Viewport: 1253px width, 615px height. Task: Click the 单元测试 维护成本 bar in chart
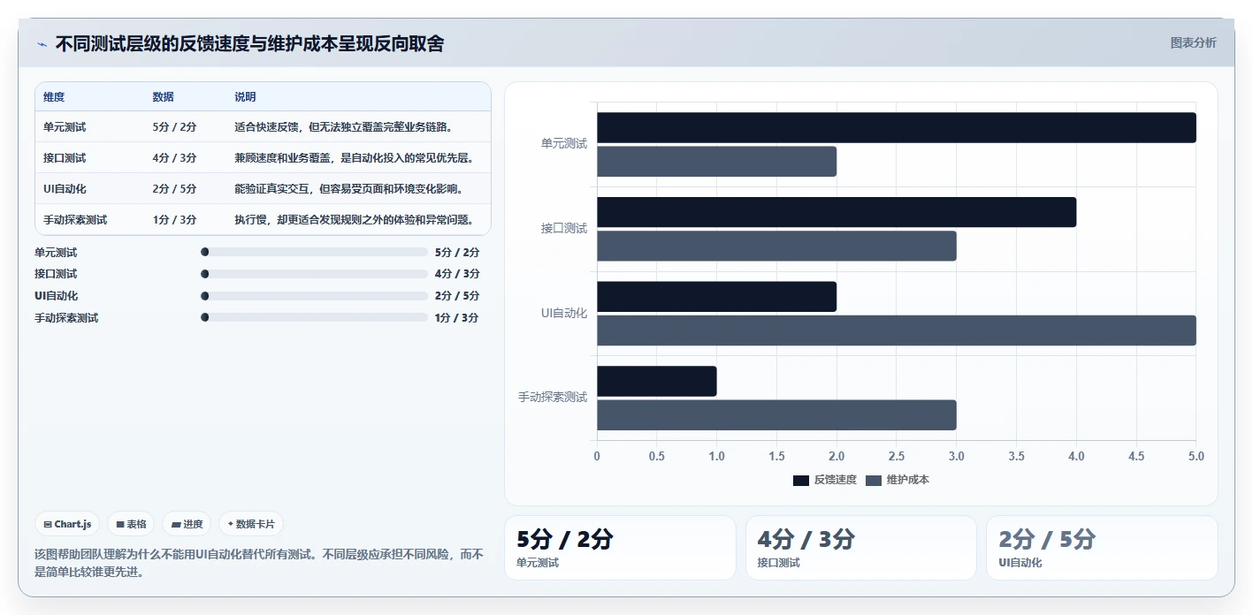coord(716,162)
